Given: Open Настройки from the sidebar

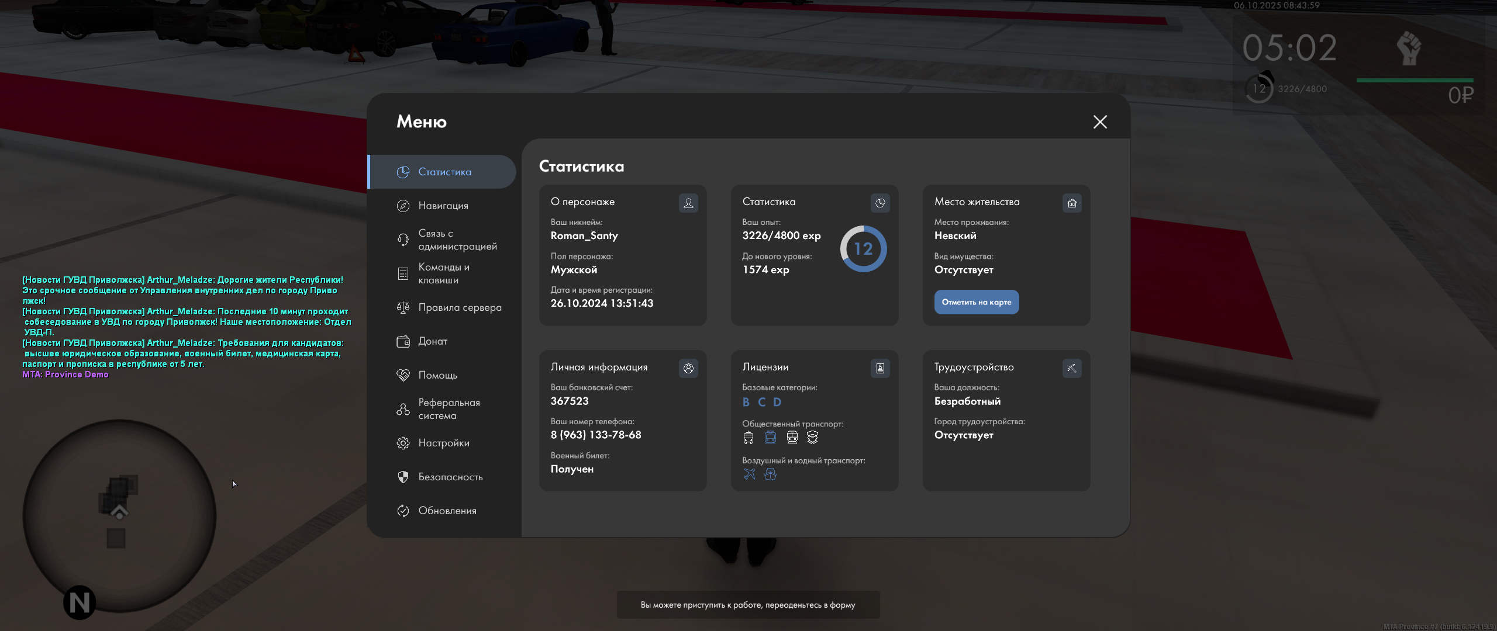Looking at the screenshot, I should coord(443,443).
